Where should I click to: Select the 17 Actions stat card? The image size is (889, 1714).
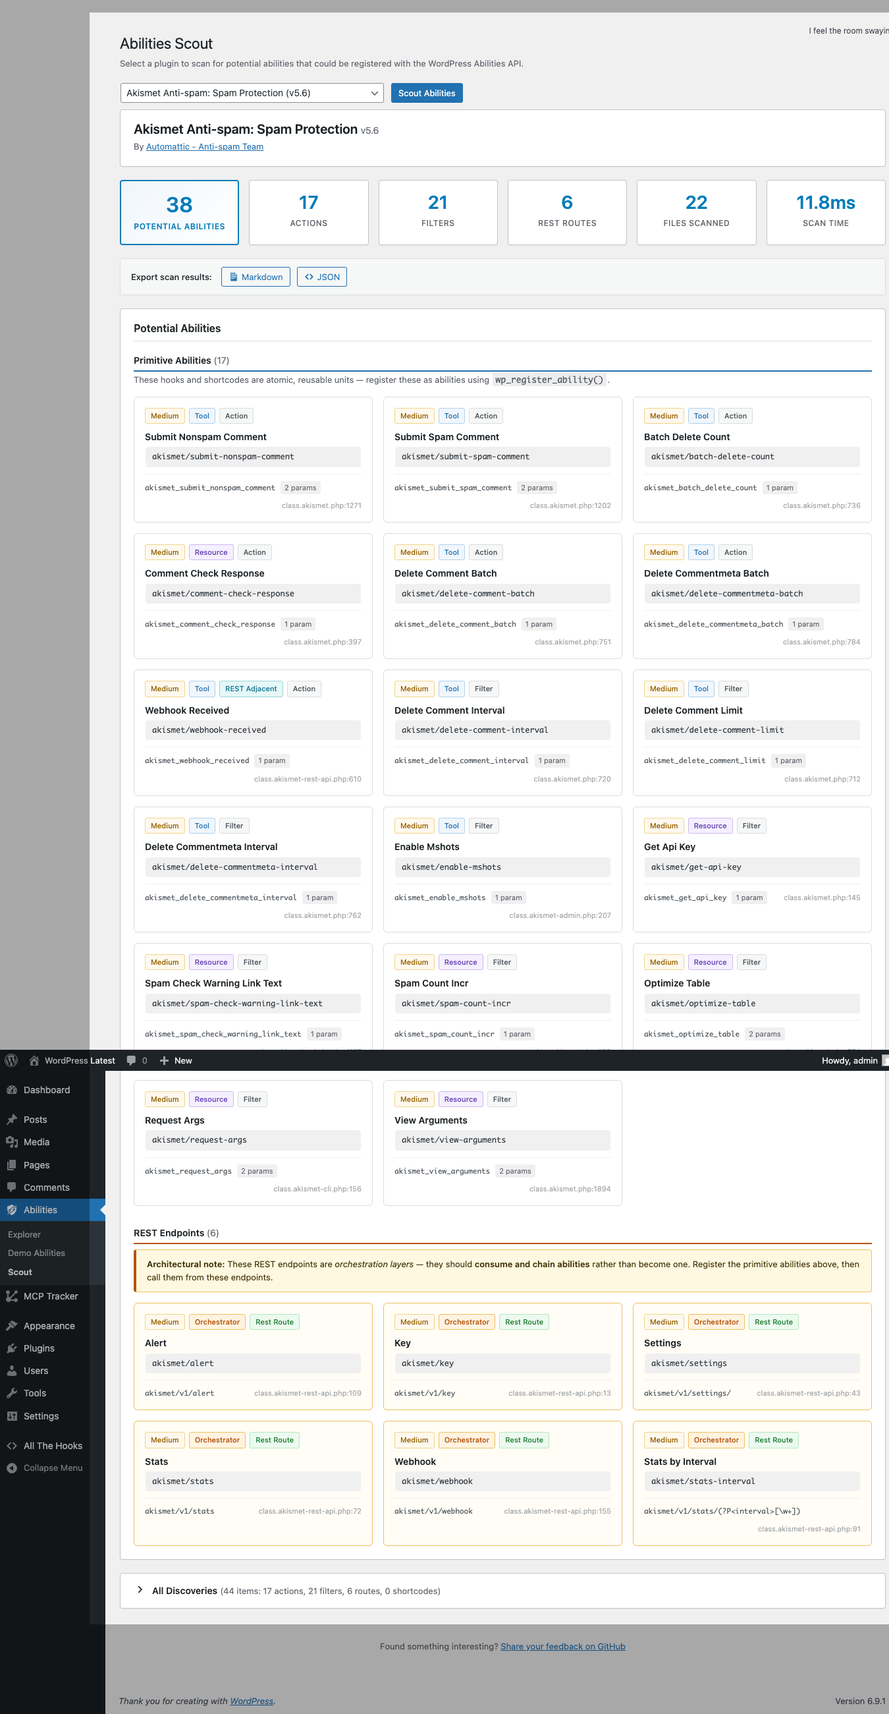(x=309, y=212)
